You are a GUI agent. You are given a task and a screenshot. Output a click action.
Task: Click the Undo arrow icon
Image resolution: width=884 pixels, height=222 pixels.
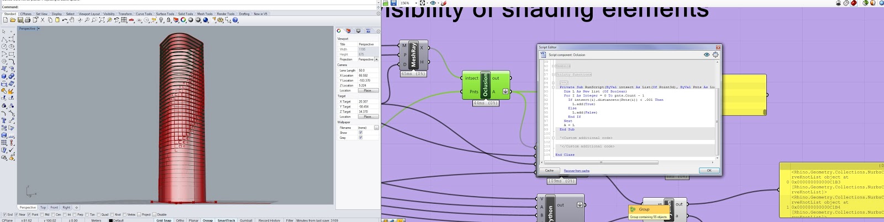pyautogui.click(x=65, y=20)
